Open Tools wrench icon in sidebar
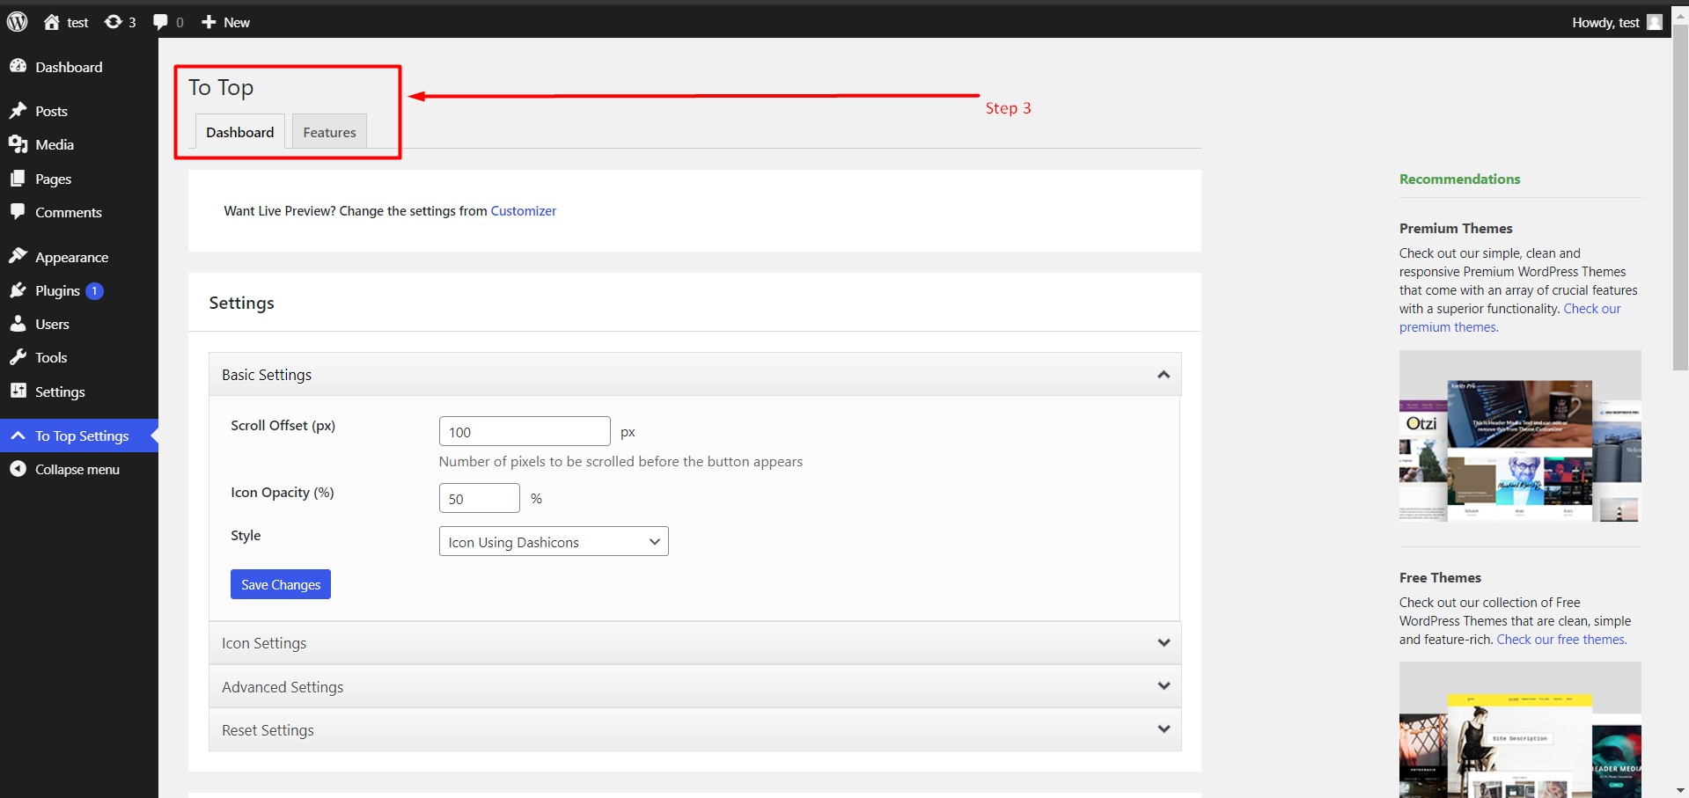 (x=18, y=357)
